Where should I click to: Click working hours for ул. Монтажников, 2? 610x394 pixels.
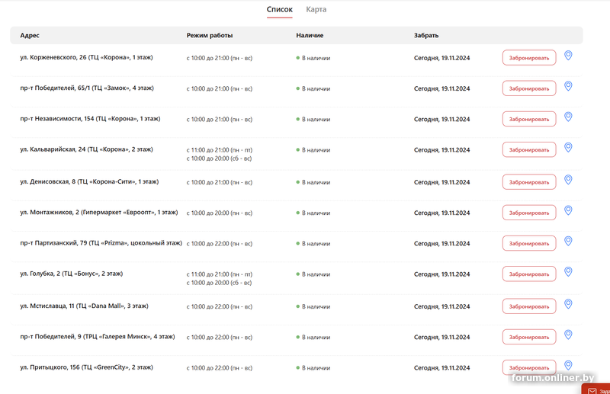[x=220, y=213]
